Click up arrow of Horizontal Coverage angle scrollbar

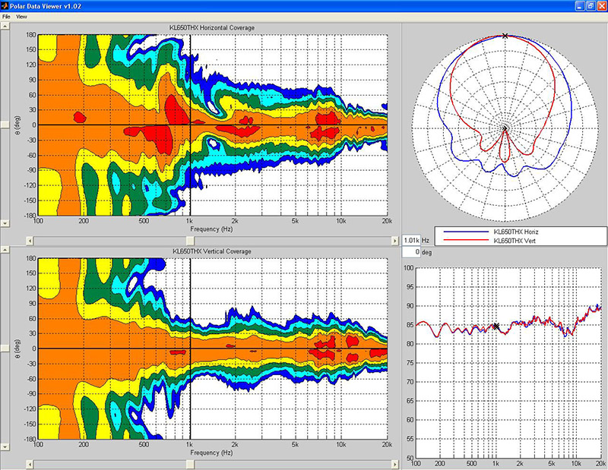click(5, 24)
